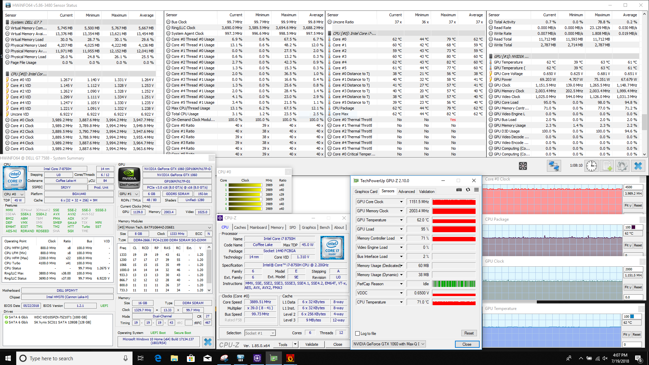Click the FurMark flame taskbar icon
649x365 pixels.
(x=290, y=358)
